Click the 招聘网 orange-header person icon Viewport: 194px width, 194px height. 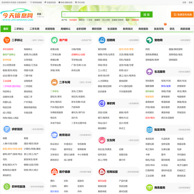pyautogui.click(x=102, y=40)
